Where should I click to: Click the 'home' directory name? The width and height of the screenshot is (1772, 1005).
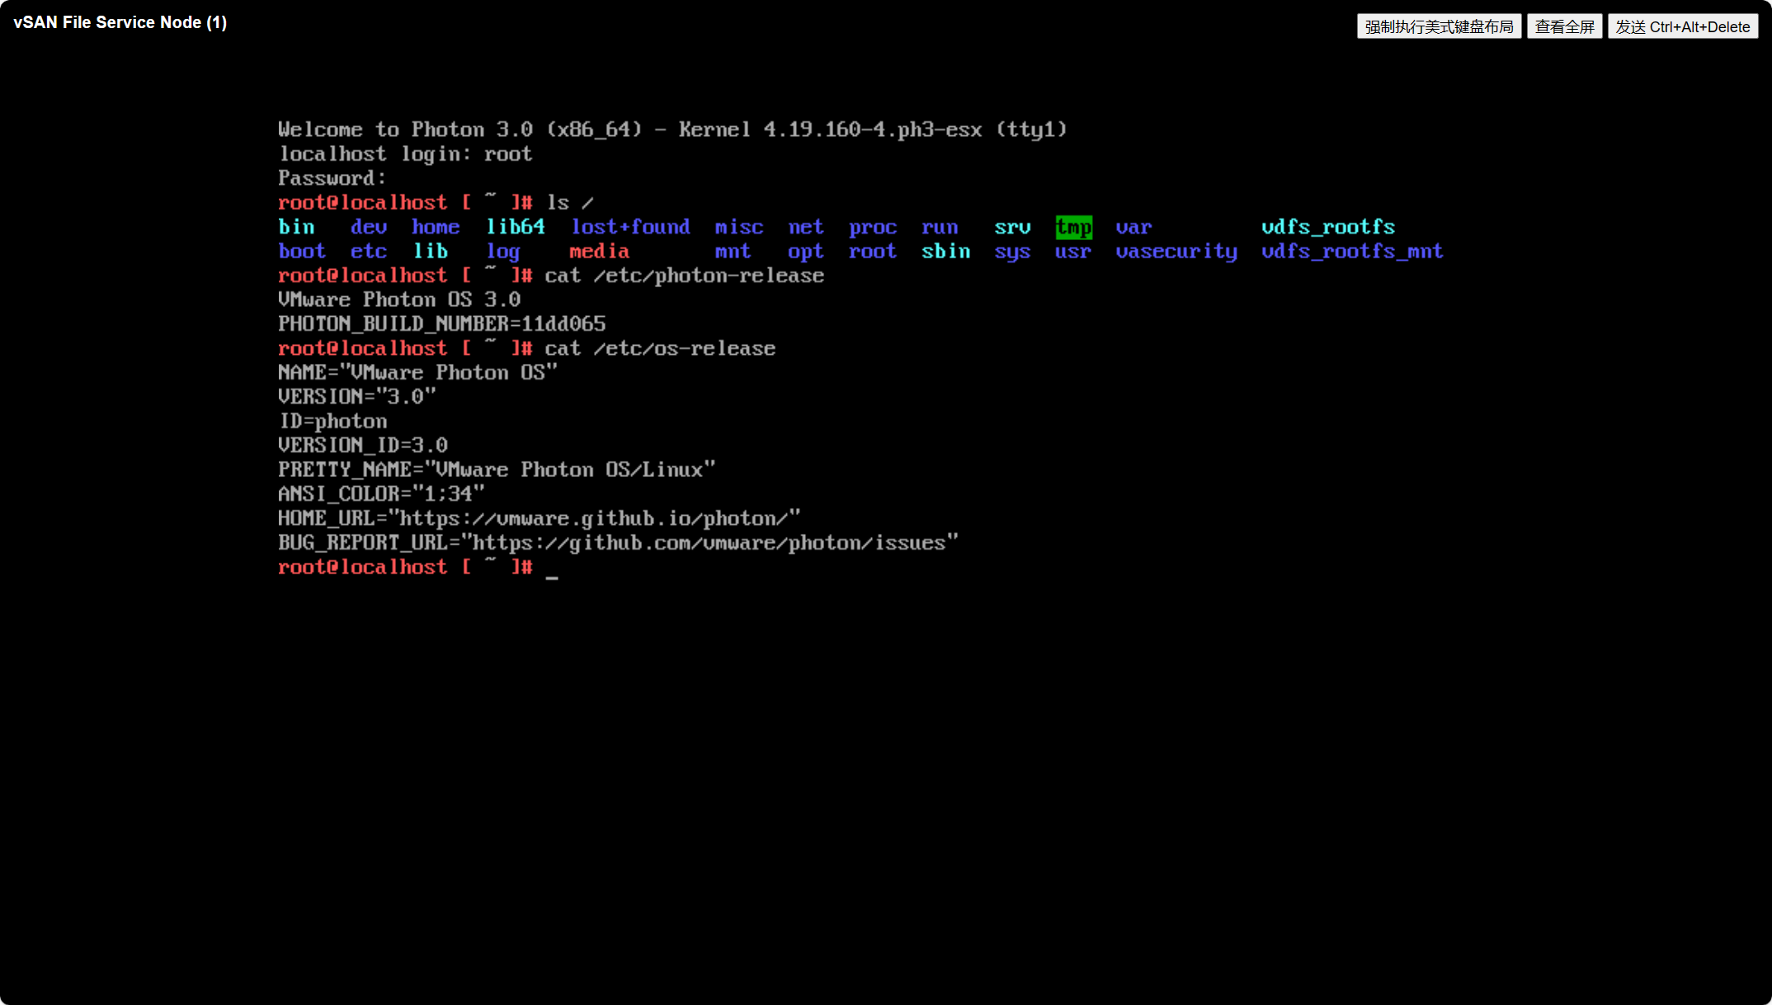click(x=436, y=227)
